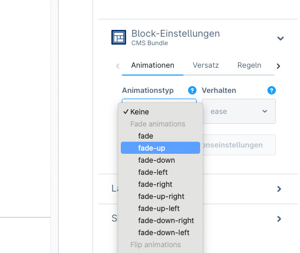Select fade-down from the list

coord(161,160)
